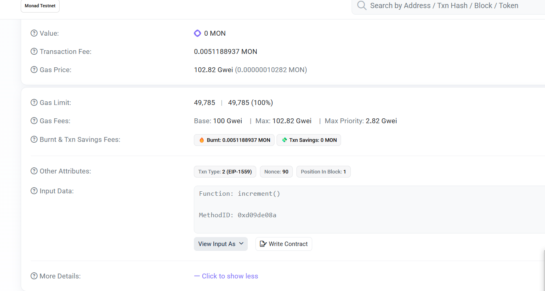Click the Function: increment() text
The height and width of the screenshot is (291, 545).
tap(240, 194)
